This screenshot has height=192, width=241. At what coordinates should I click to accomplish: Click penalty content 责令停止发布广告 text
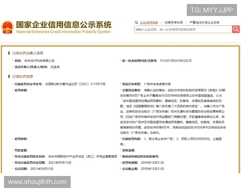[x=161, y=139]
